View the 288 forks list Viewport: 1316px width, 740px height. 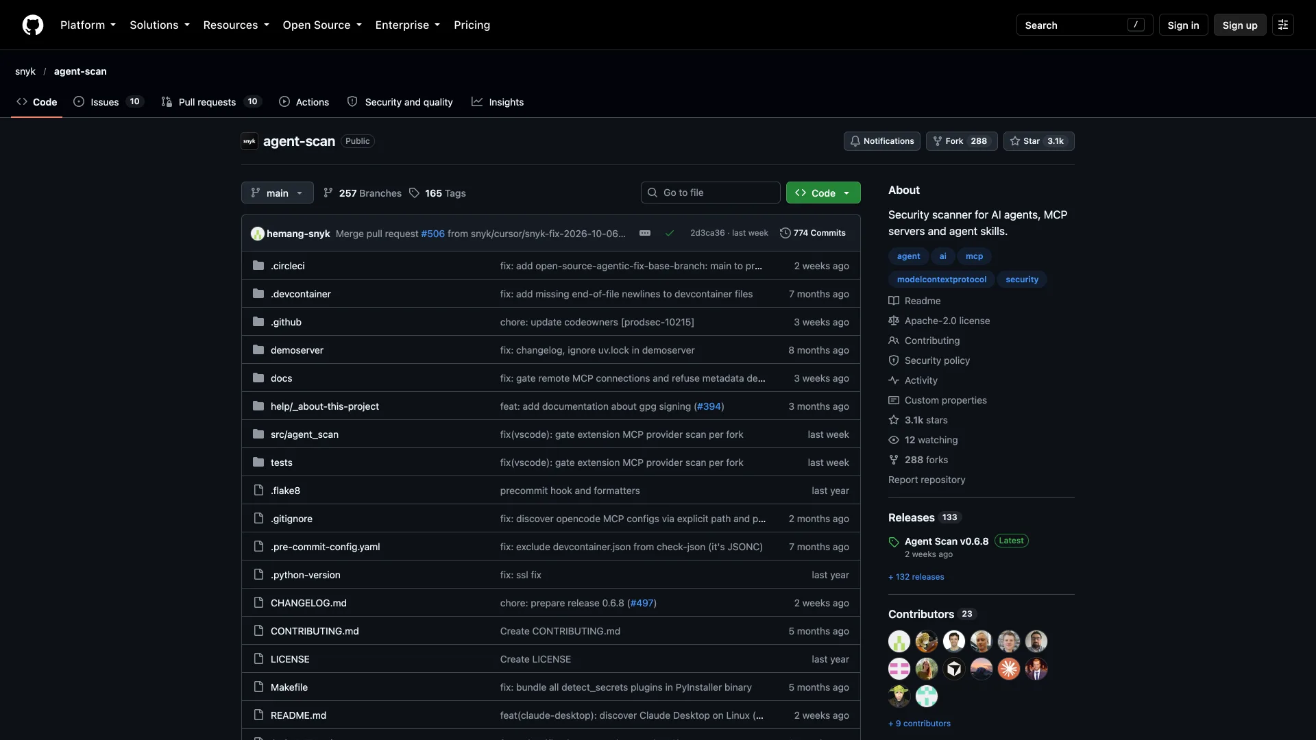tap(918, 460)
